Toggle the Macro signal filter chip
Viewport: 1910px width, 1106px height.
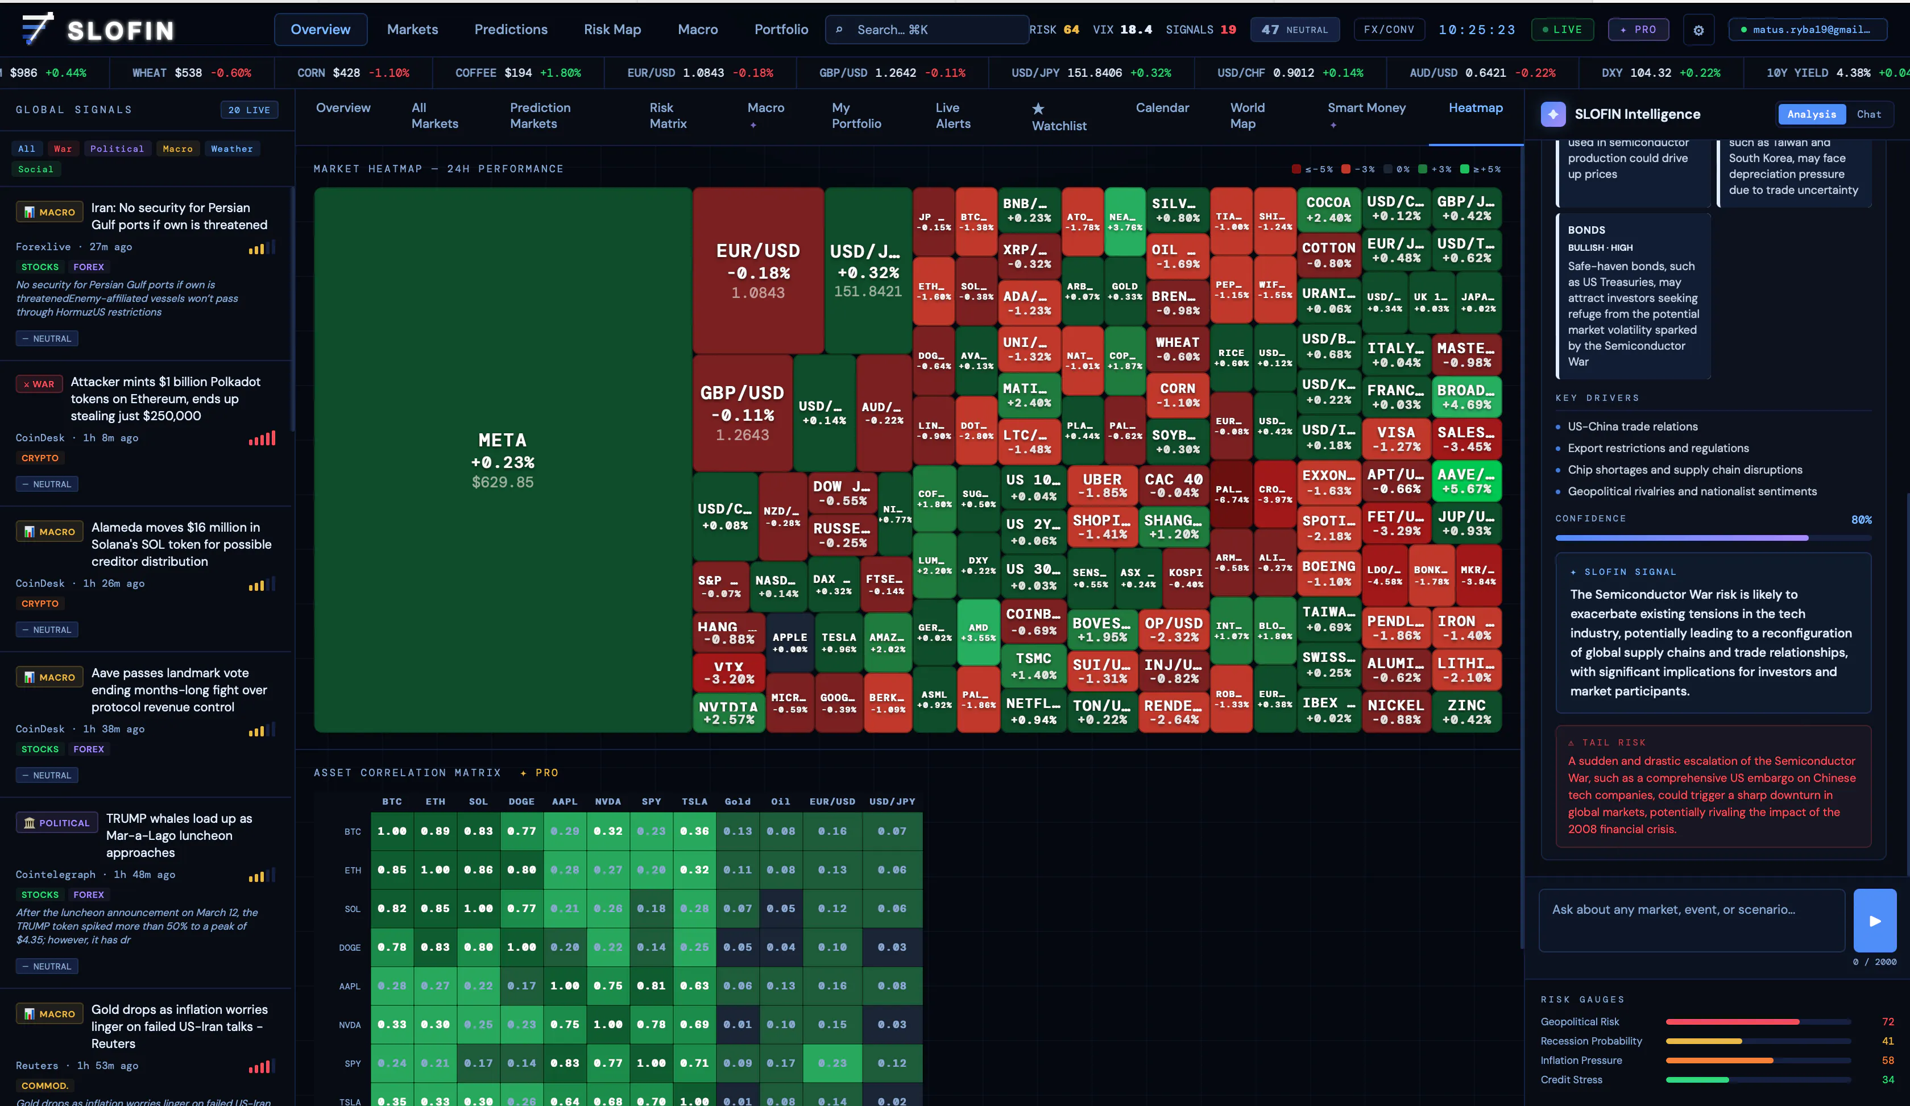click(x=177, y=148)
